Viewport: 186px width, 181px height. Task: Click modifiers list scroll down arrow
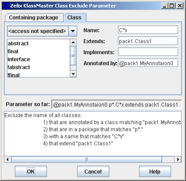tap(73, 74)
